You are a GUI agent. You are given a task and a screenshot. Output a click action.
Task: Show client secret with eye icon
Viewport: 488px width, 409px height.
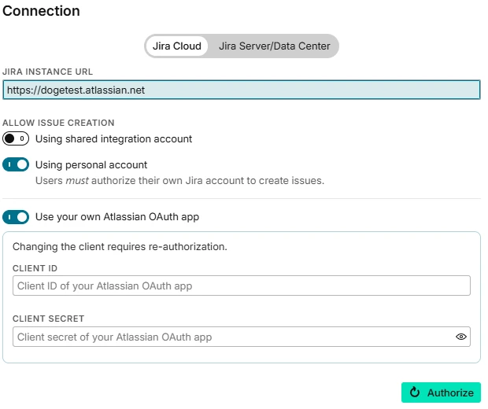tap(461, 337)
